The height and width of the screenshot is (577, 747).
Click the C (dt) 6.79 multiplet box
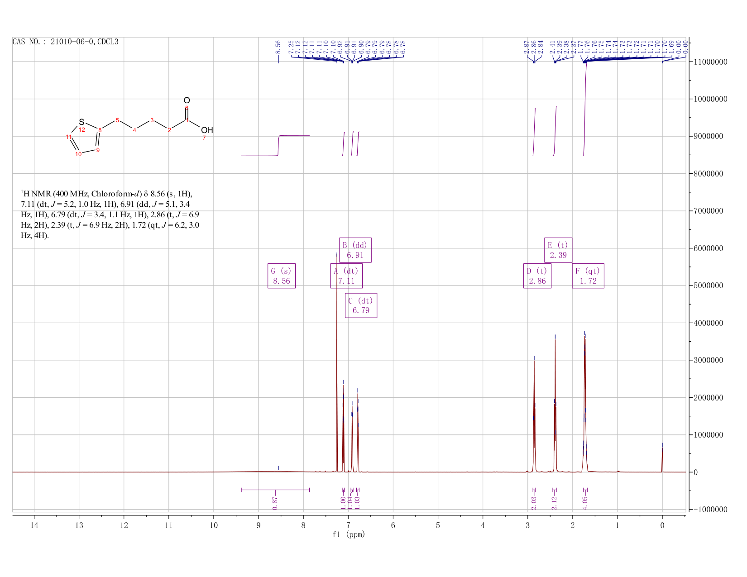tap(361, 305)
